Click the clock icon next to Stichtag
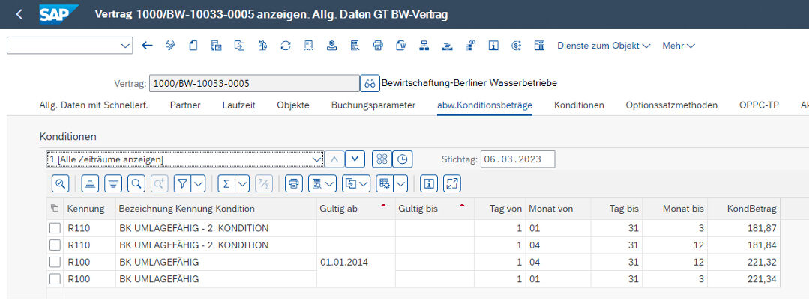The image size is (809, 306). point(403,159)
